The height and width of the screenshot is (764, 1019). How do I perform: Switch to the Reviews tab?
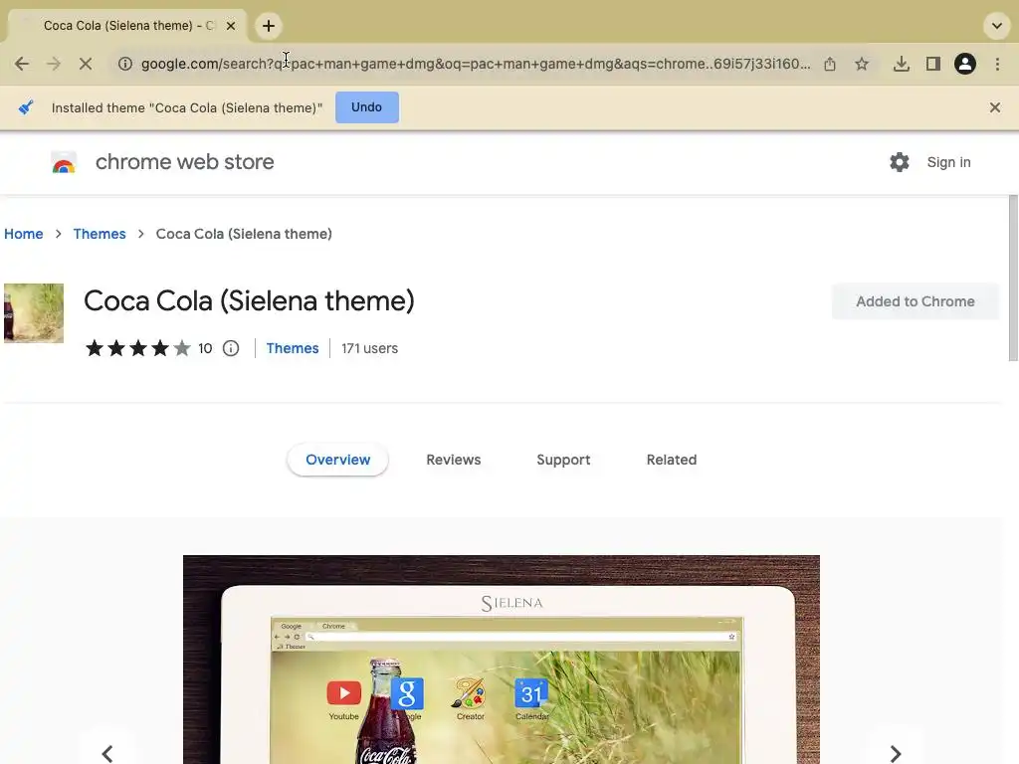tap(454, 460)
